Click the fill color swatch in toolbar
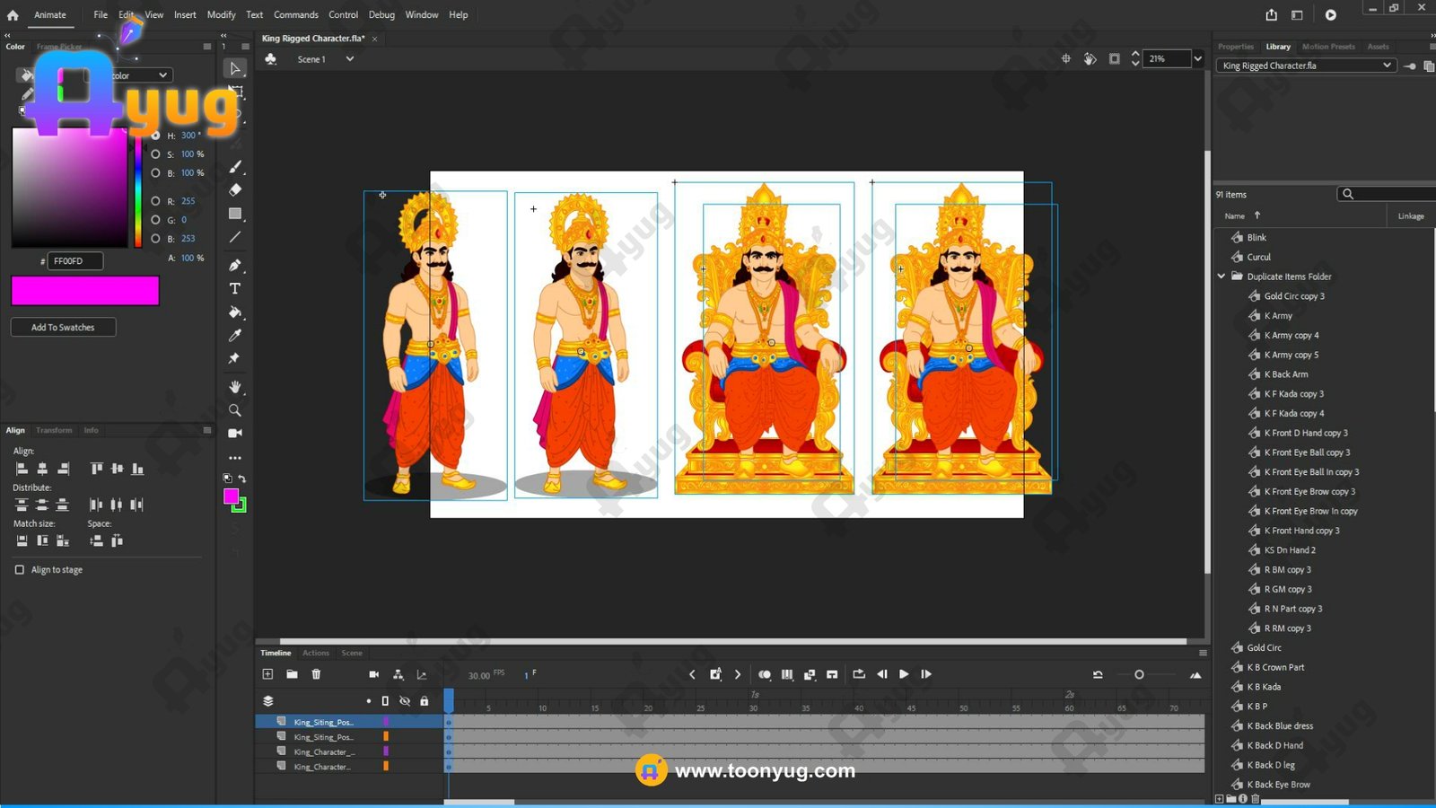This screenshot has height=808, width=1436. (232, 496)
